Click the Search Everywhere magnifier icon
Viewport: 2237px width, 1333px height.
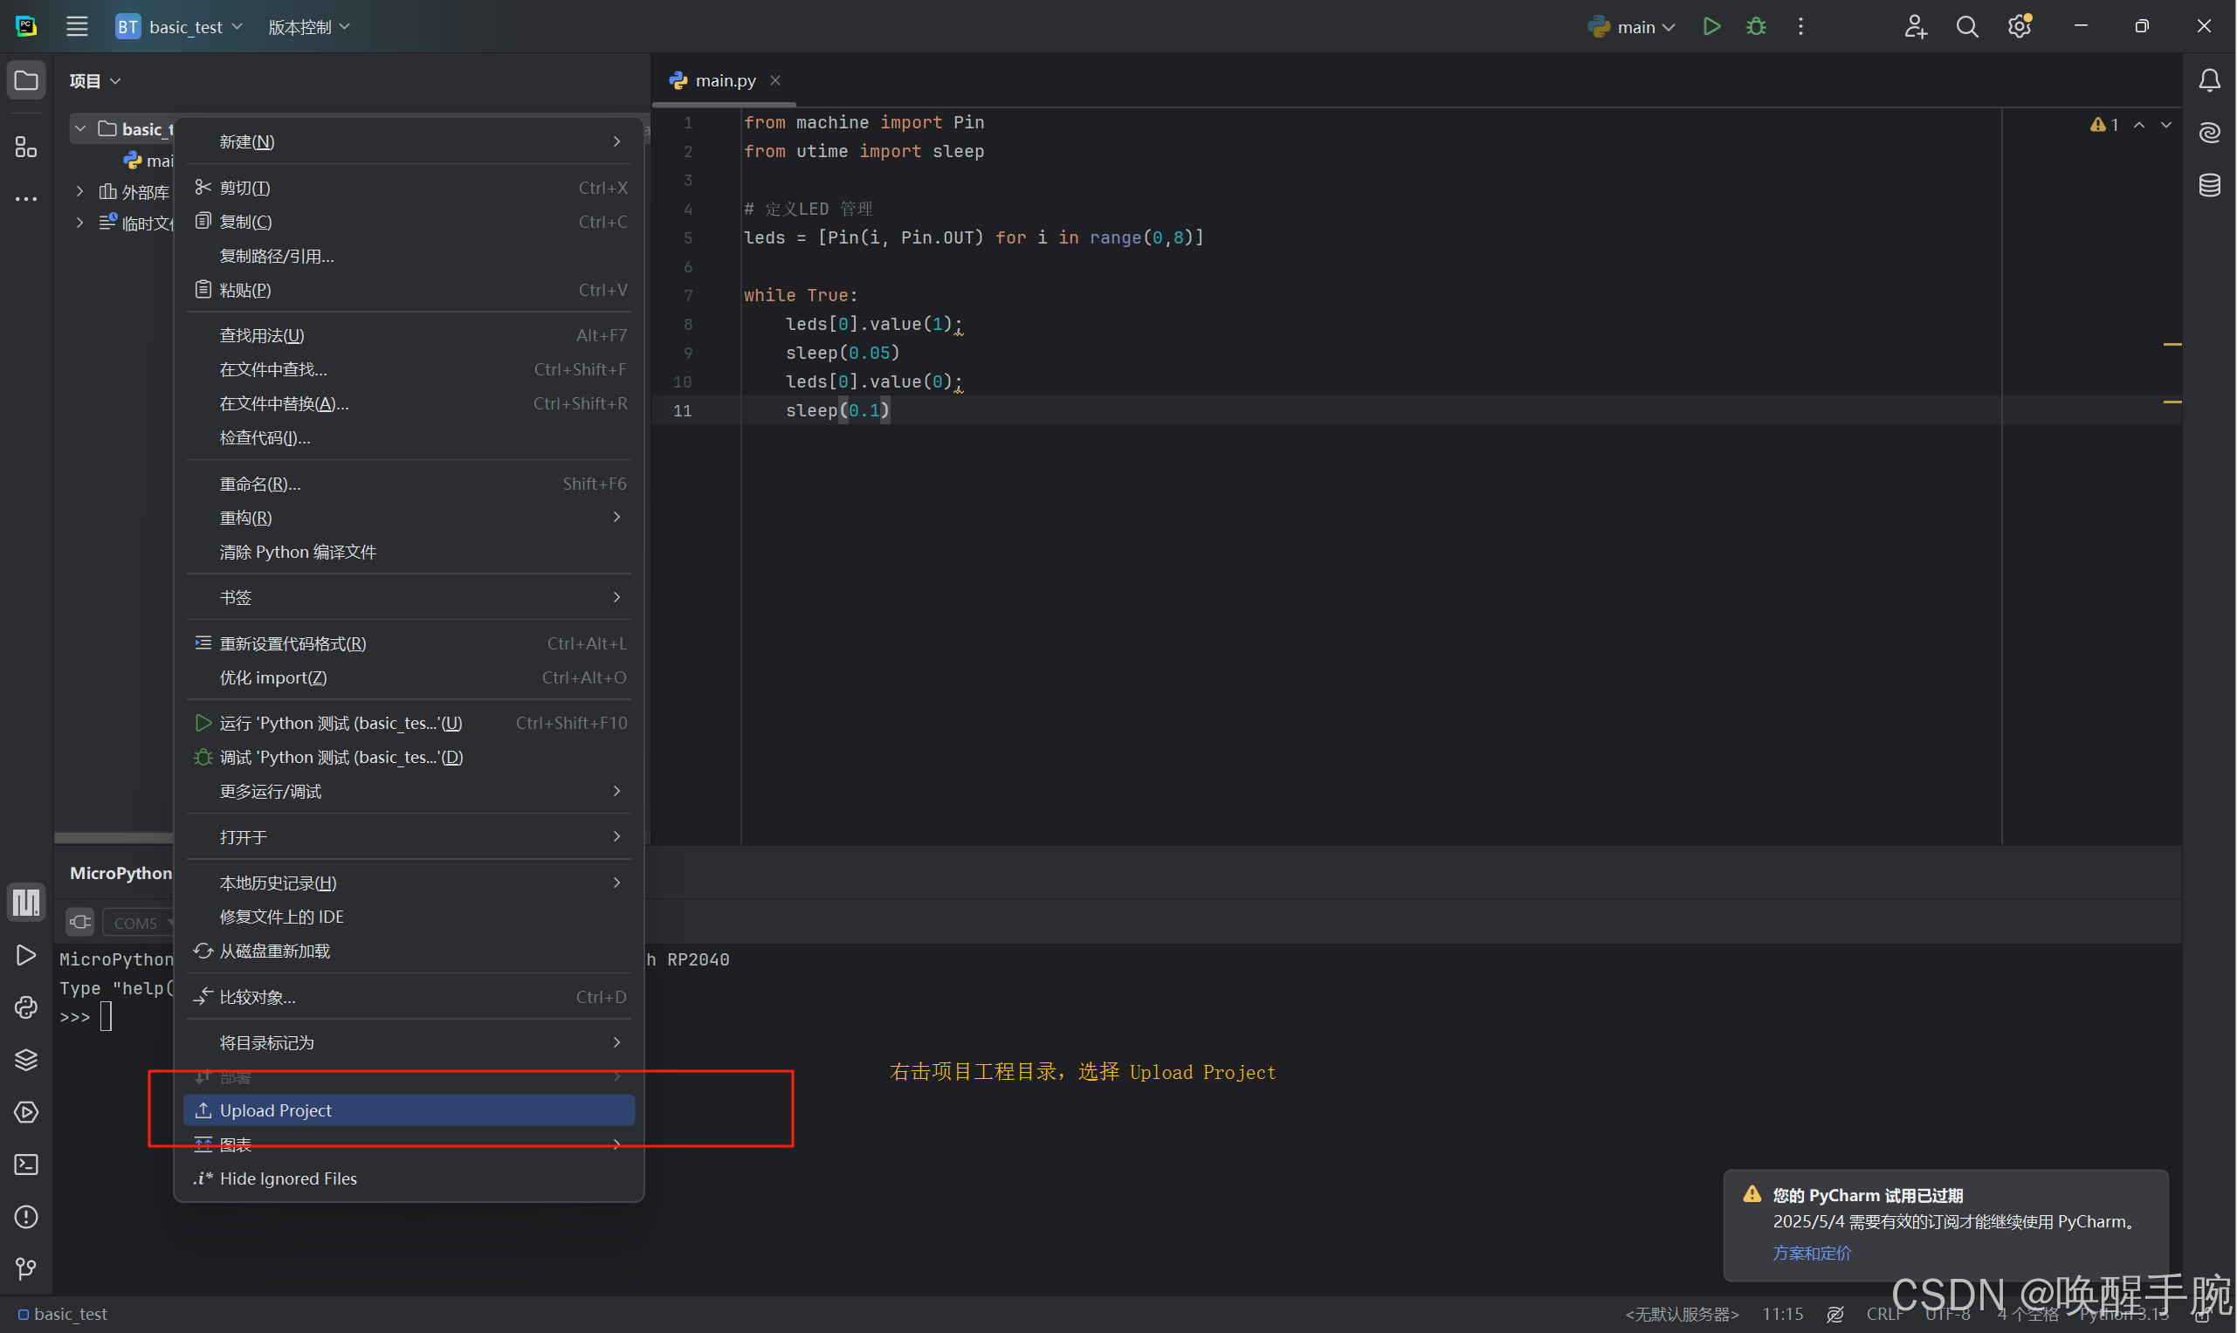[x=1966, y=27]
